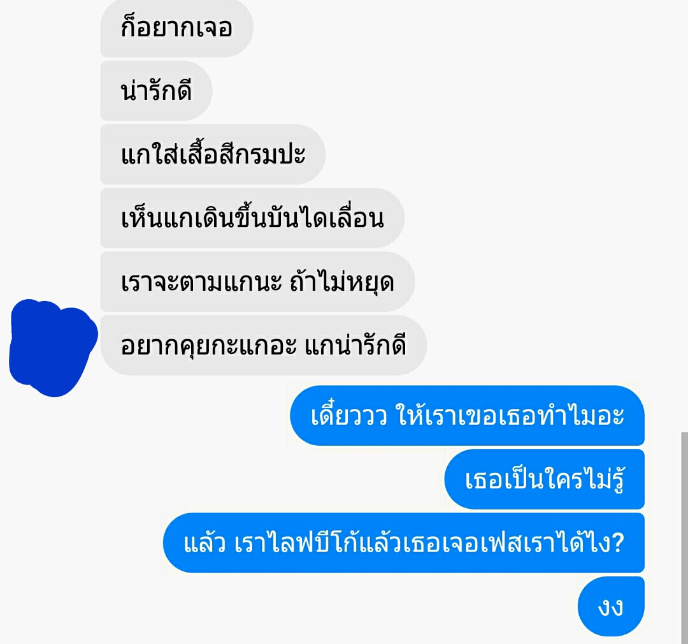
Task: Tap the blue bubble asking who the sender is
Action: tap(545, 479)
